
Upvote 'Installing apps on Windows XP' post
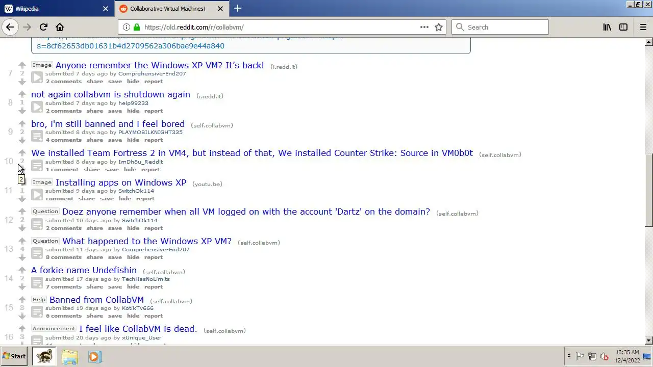(x=22, y=182)
